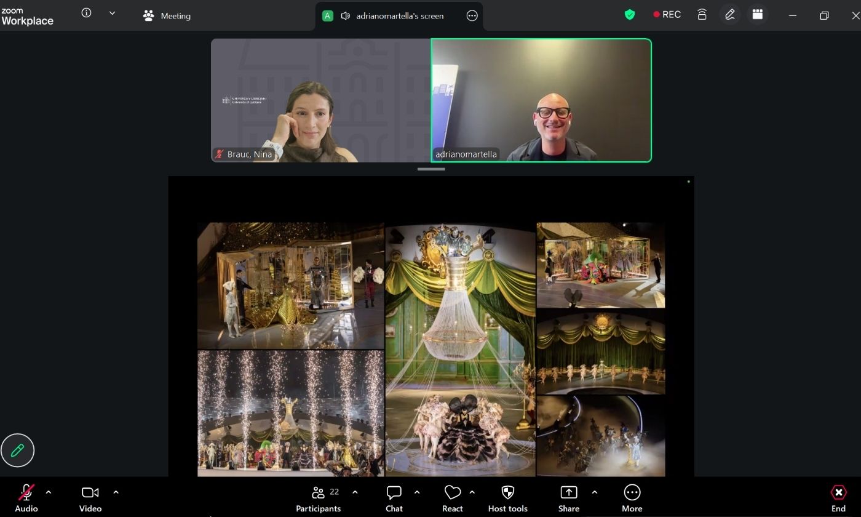Expand chat options chevron

(x=417, y=492)
